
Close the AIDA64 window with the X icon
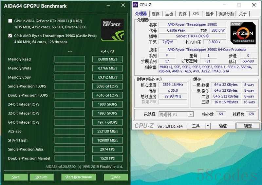(123, 5)
